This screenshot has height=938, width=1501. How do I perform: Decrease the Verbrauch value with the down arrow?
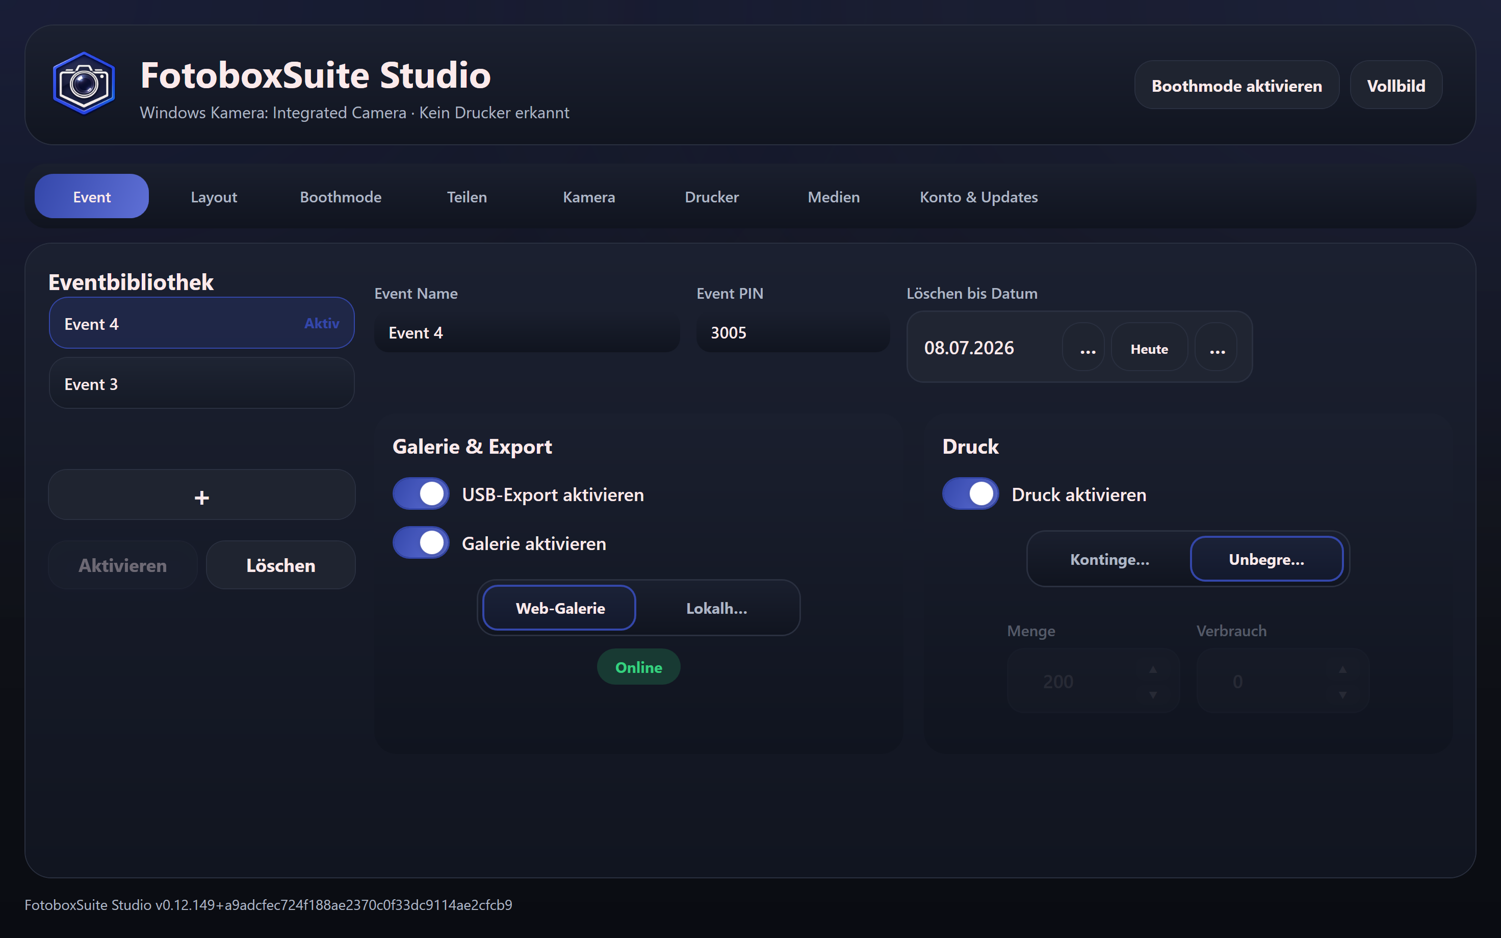(x=1342, y=695)
